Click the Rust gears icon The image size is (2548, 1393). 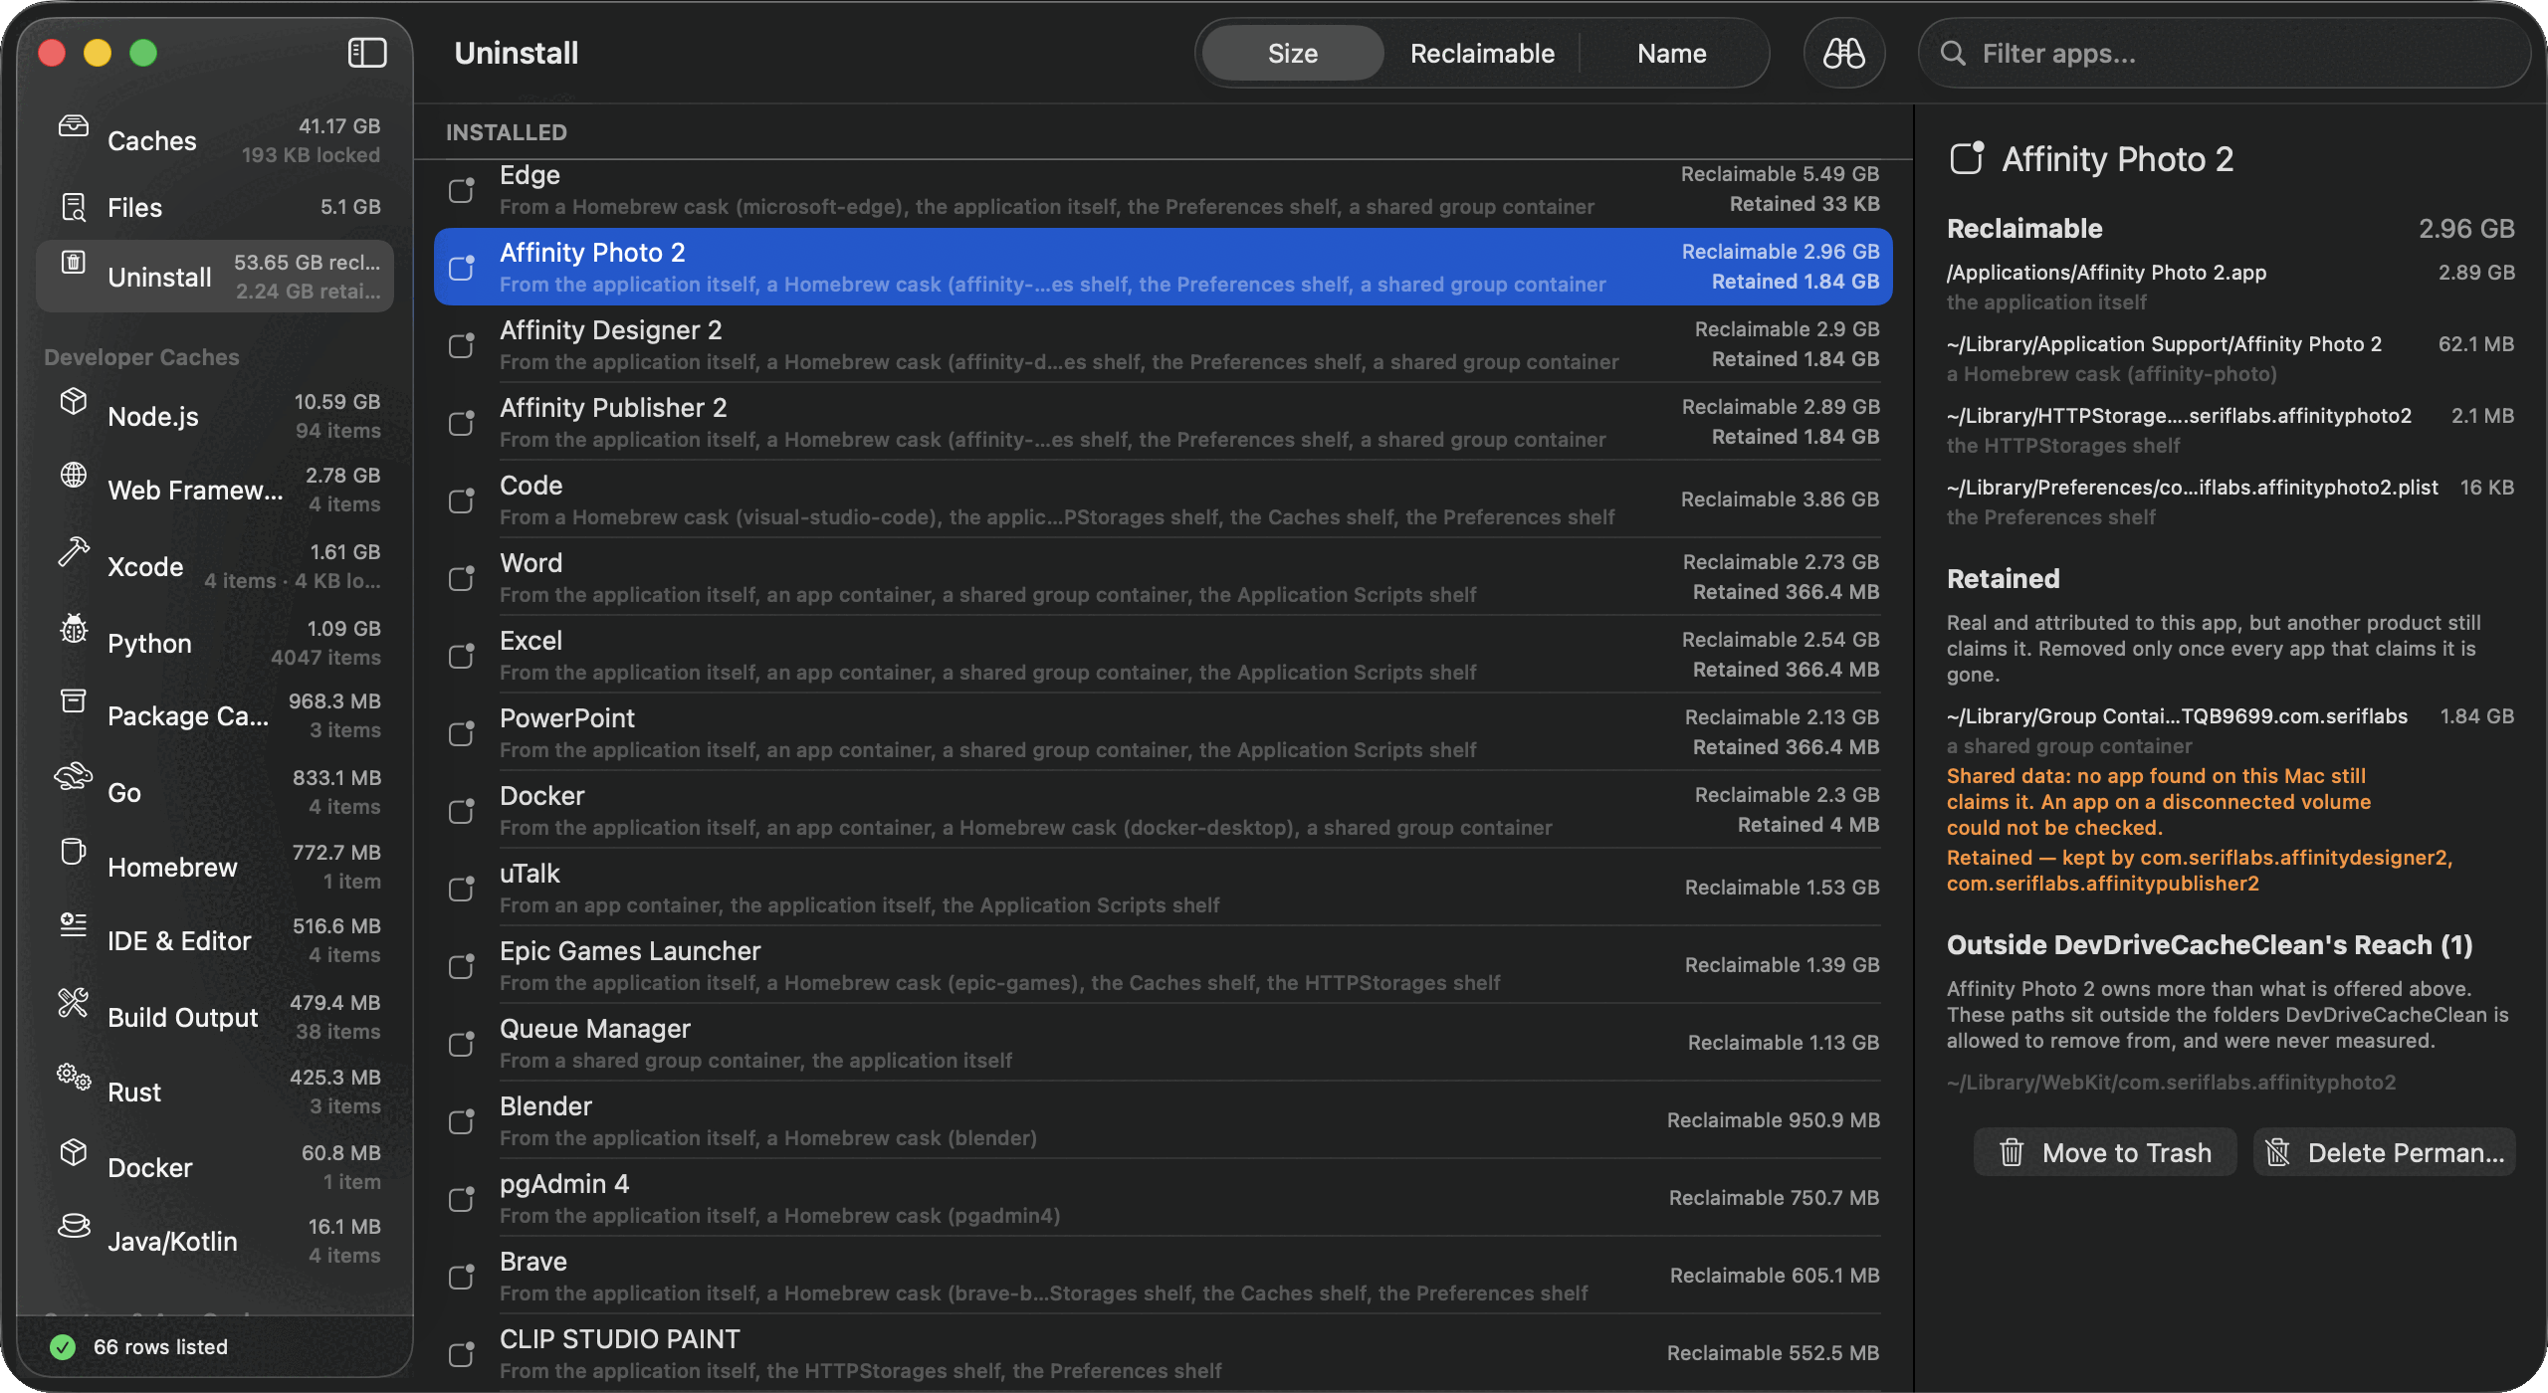(x=74, y=1077)
